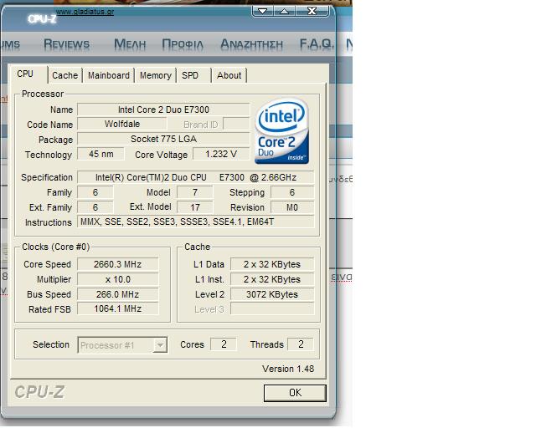This screenshot has width=536, height=428.
Task: Click the Bus Speed value '266.0 MHz'
Action: click(117, 294)
